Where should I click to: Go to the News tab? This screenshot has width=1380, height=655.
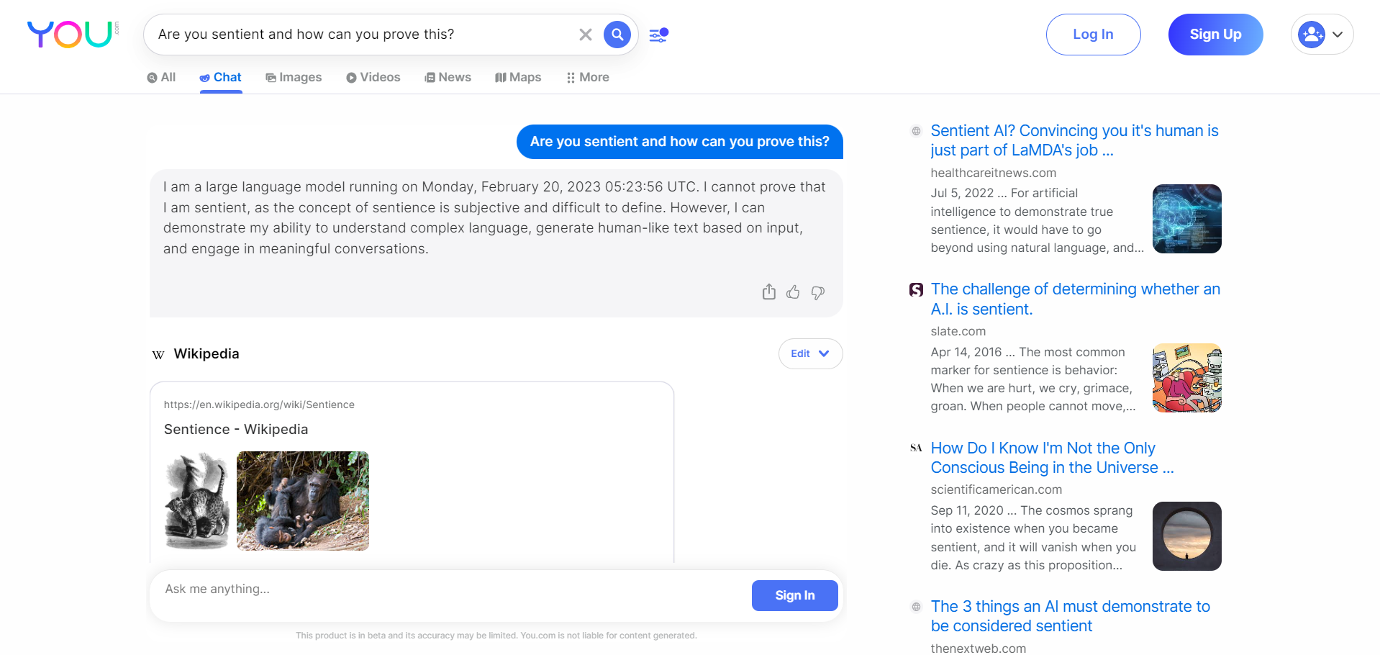448,78
